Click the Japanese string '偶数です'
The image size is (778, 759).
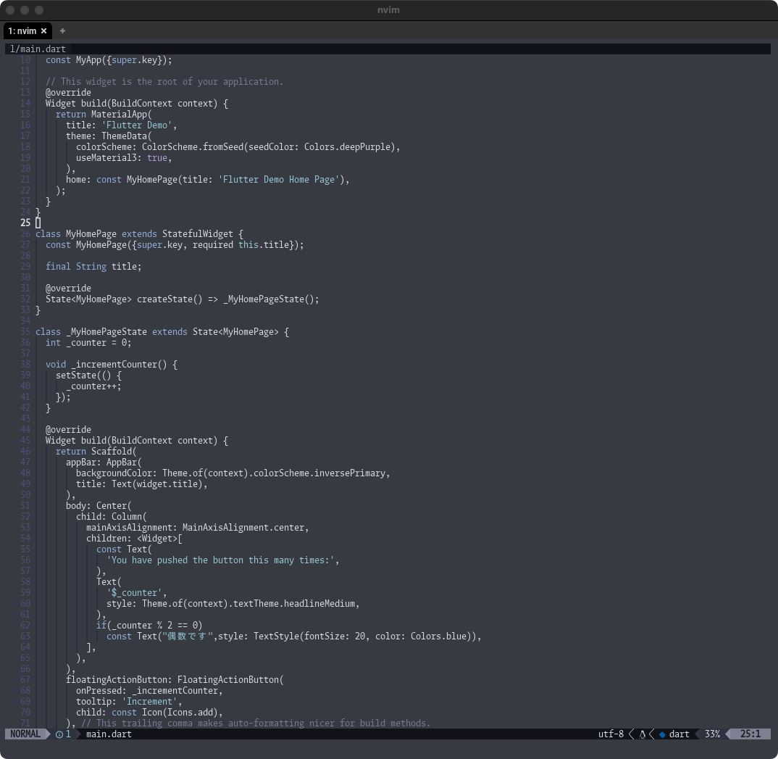(x=190, y=636)
